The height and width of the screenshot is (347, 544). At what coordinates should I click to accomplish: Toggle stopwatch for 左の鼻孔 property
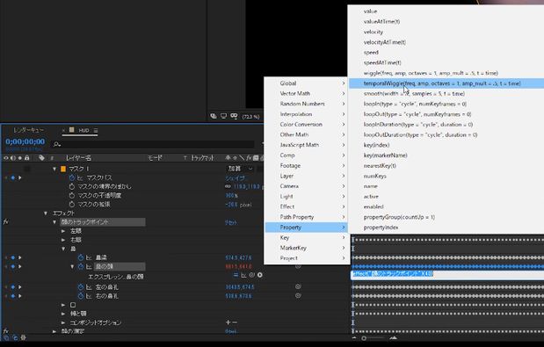pos(81,287)
